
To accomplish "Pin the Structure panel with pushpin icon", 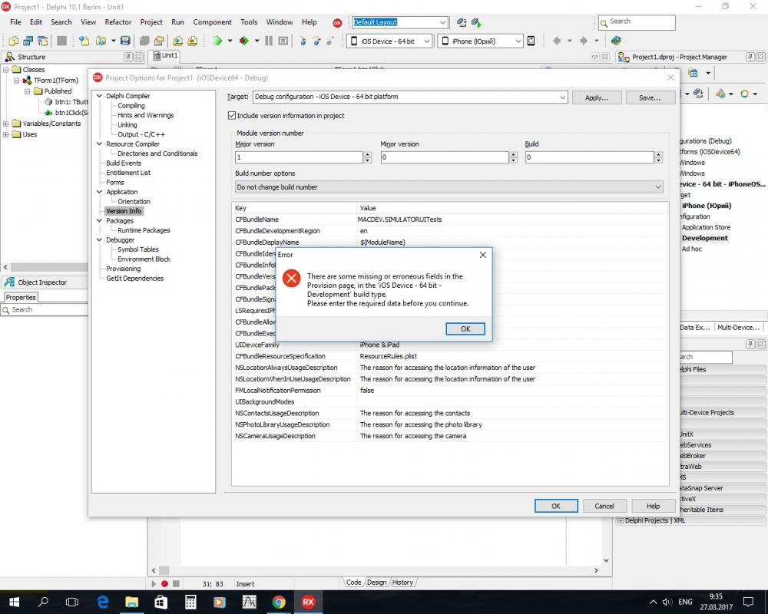I will click(128, 57).
